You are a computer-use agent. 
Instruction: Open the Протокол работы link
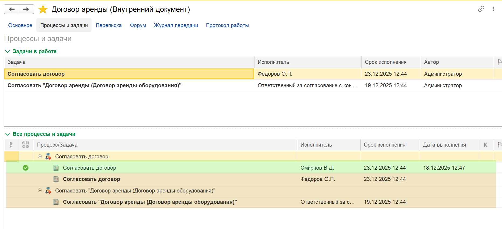(x=227, y=25)
